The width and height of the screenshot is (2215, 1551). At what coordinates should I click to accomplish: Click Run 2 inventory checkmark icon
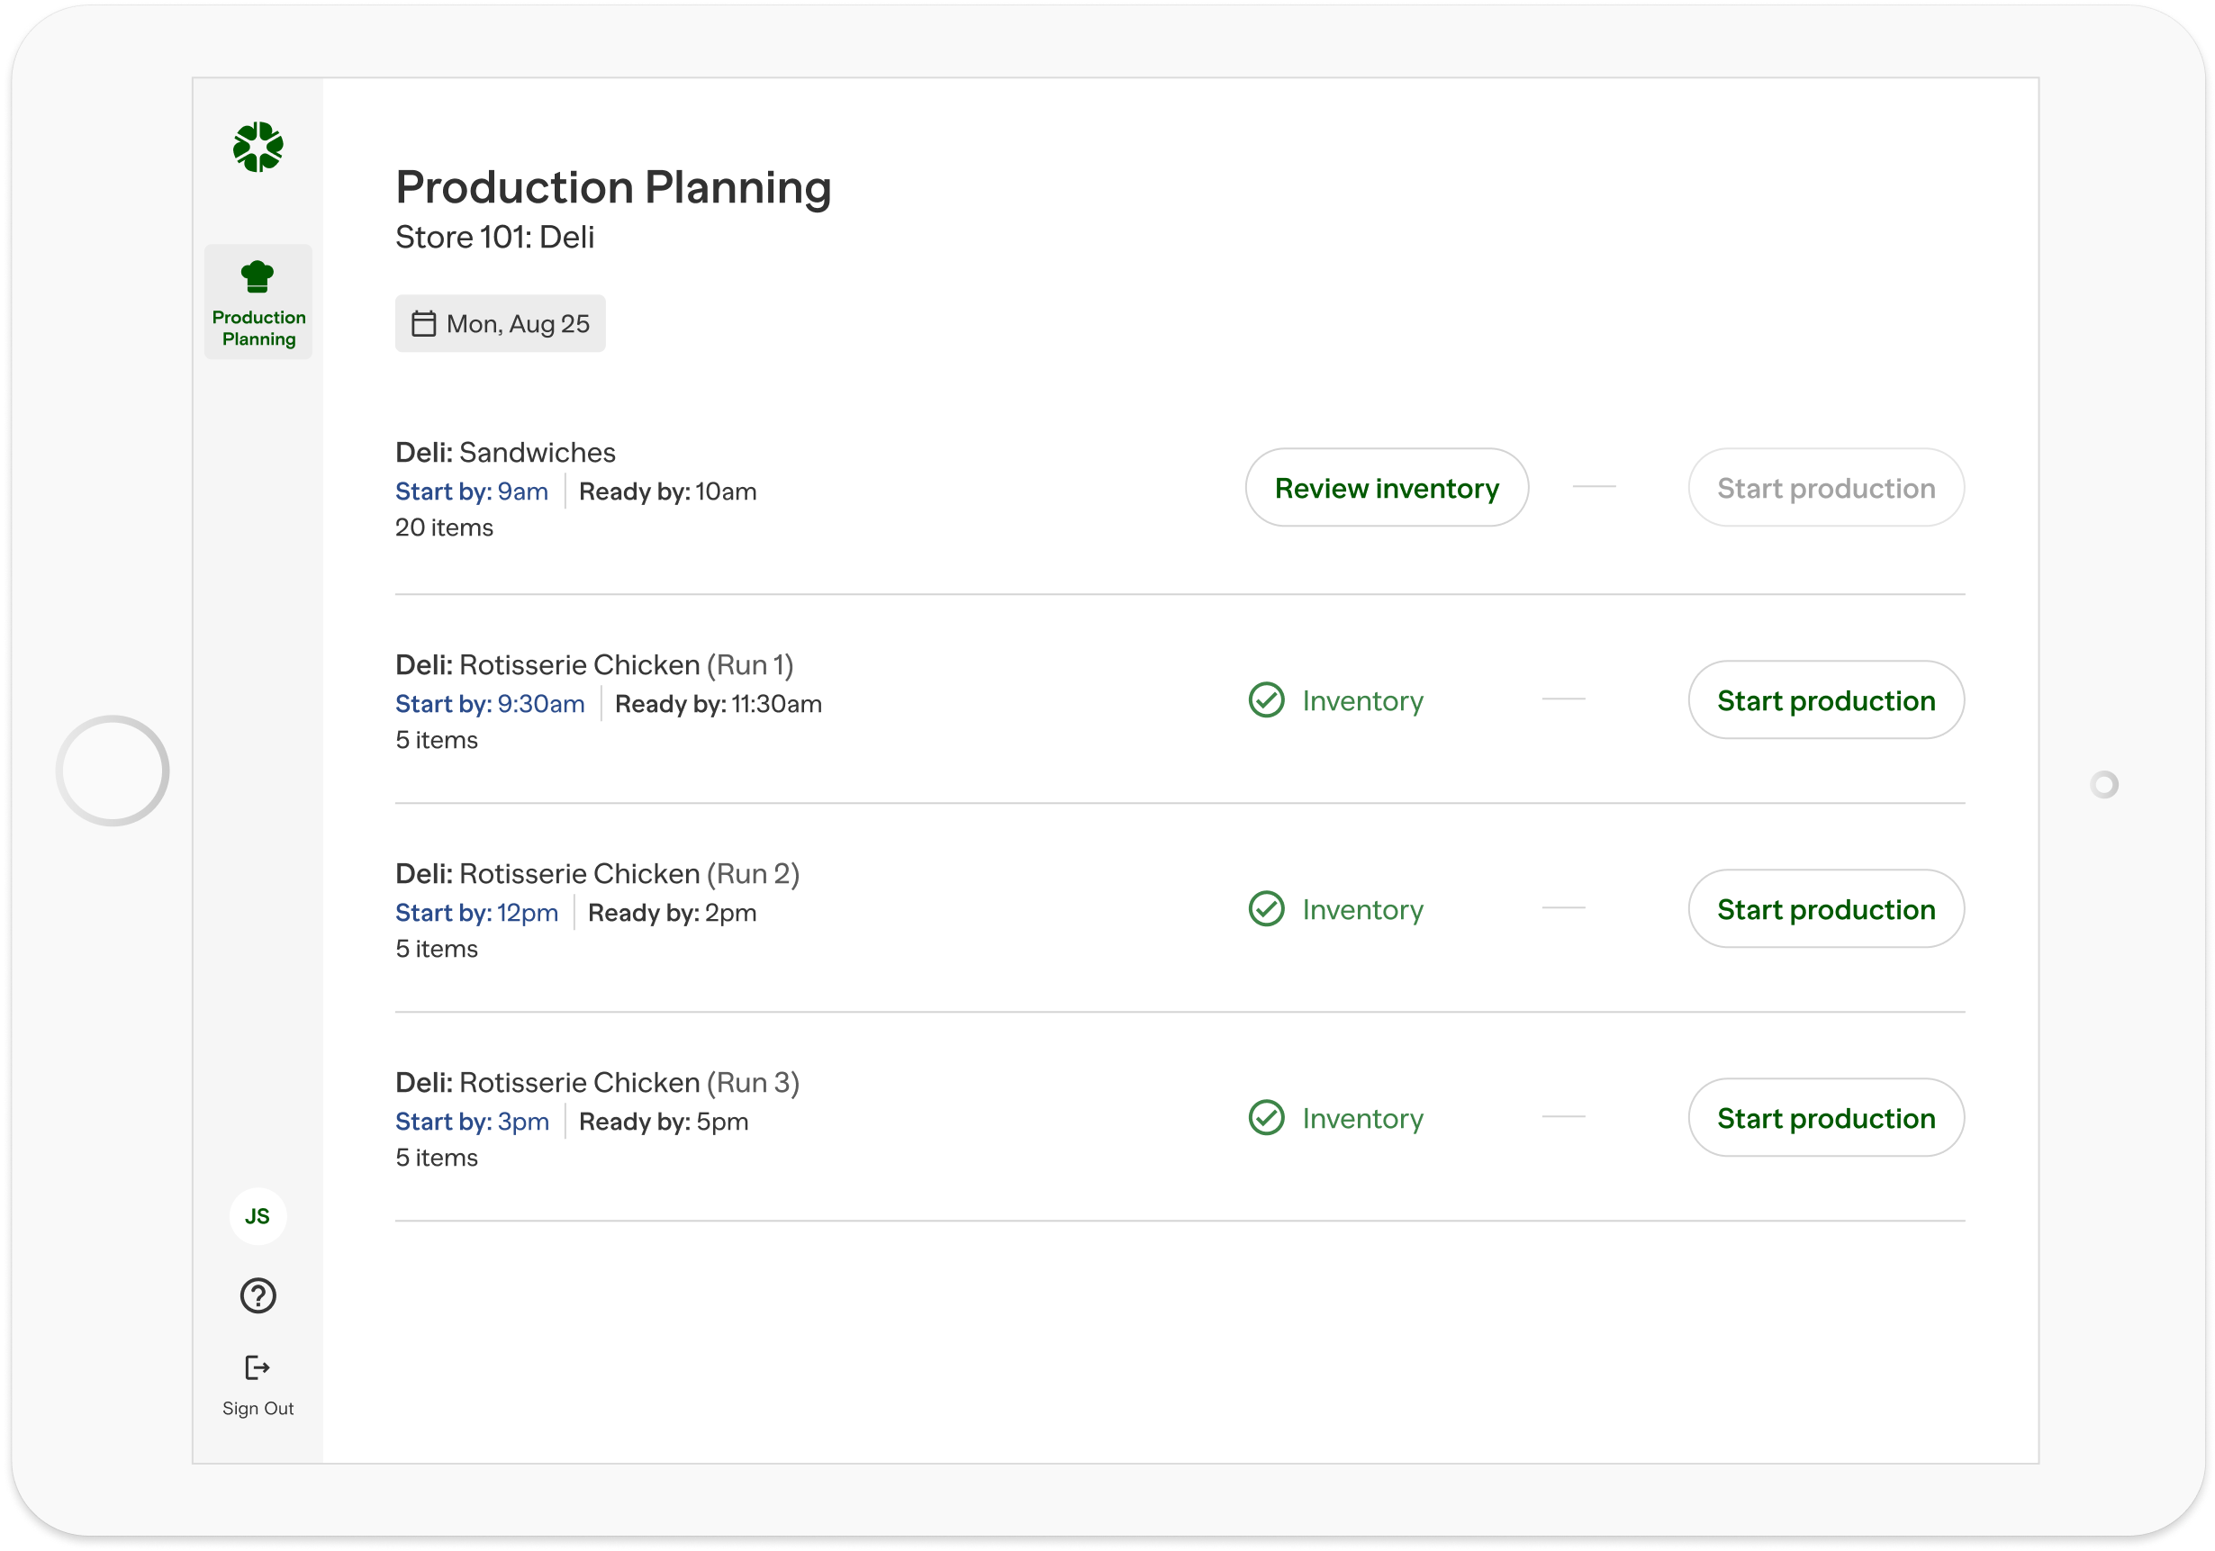coord(1266,908)
